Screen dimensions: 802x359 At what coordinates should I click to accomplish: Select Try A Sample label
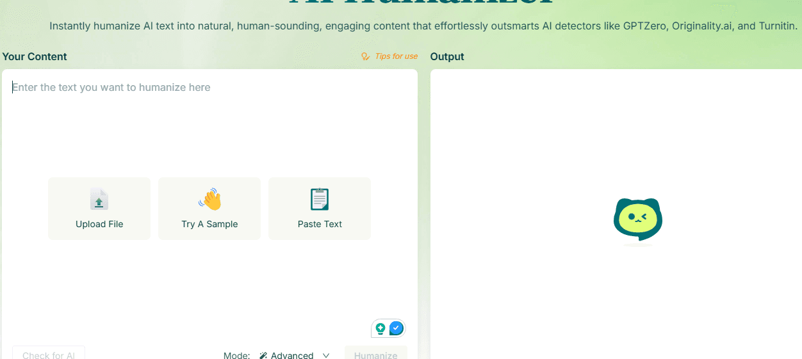(x=209, y=224)
